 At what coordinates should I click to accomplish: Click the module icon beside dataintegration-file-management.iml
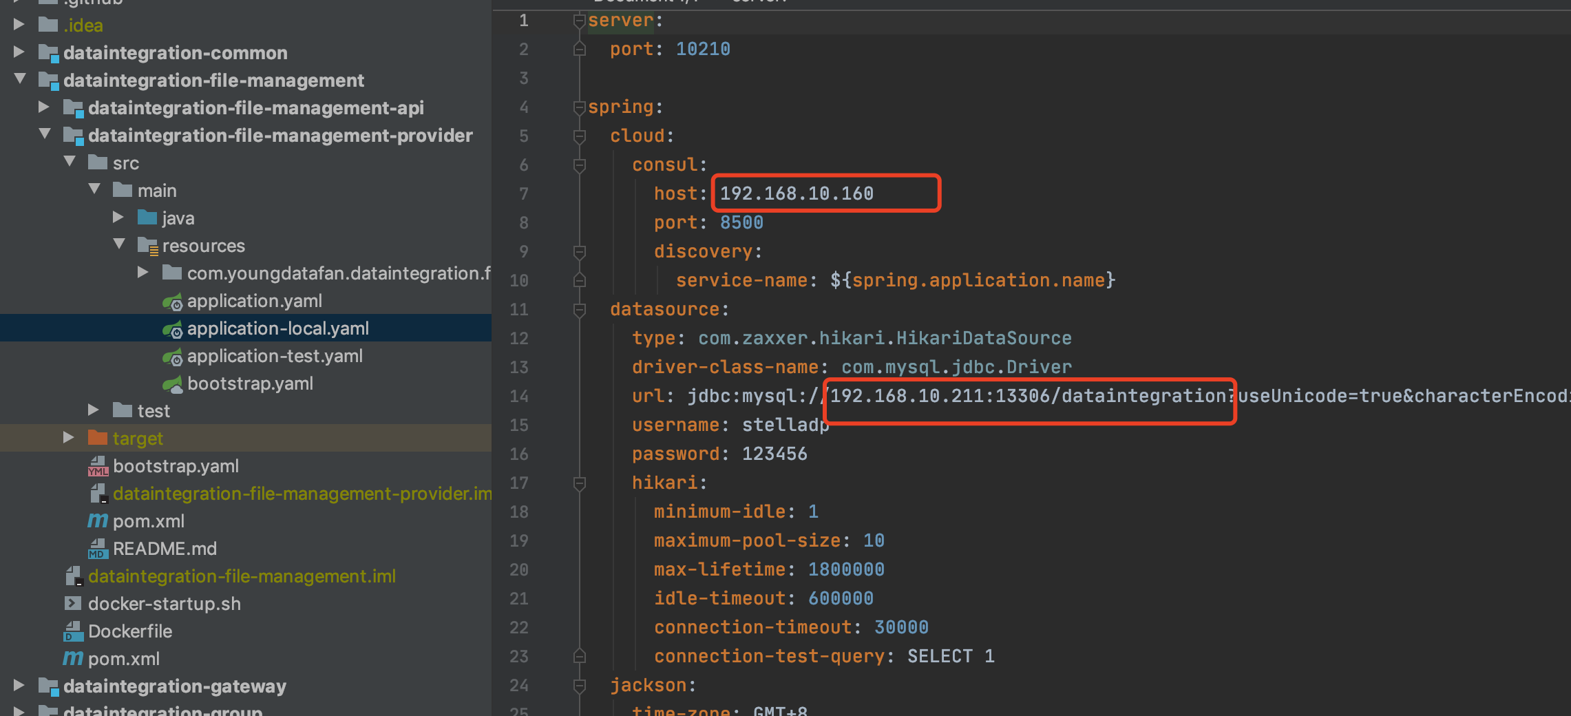[73, 576]
